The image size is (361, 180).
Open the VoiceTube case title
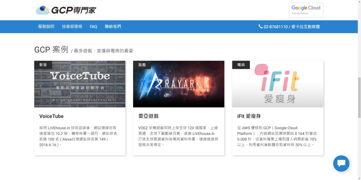51,116
